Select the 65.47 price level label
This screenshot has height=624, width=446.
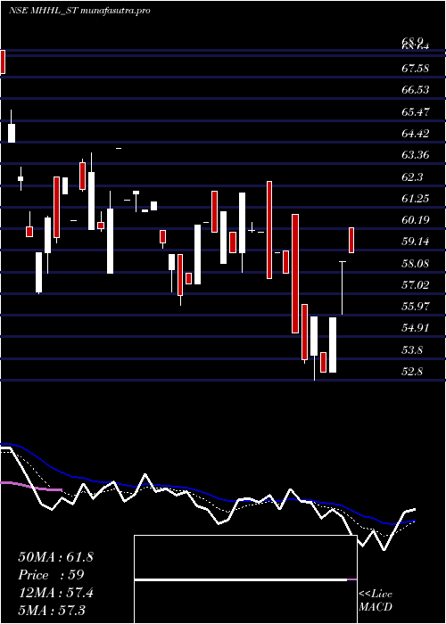416,111
